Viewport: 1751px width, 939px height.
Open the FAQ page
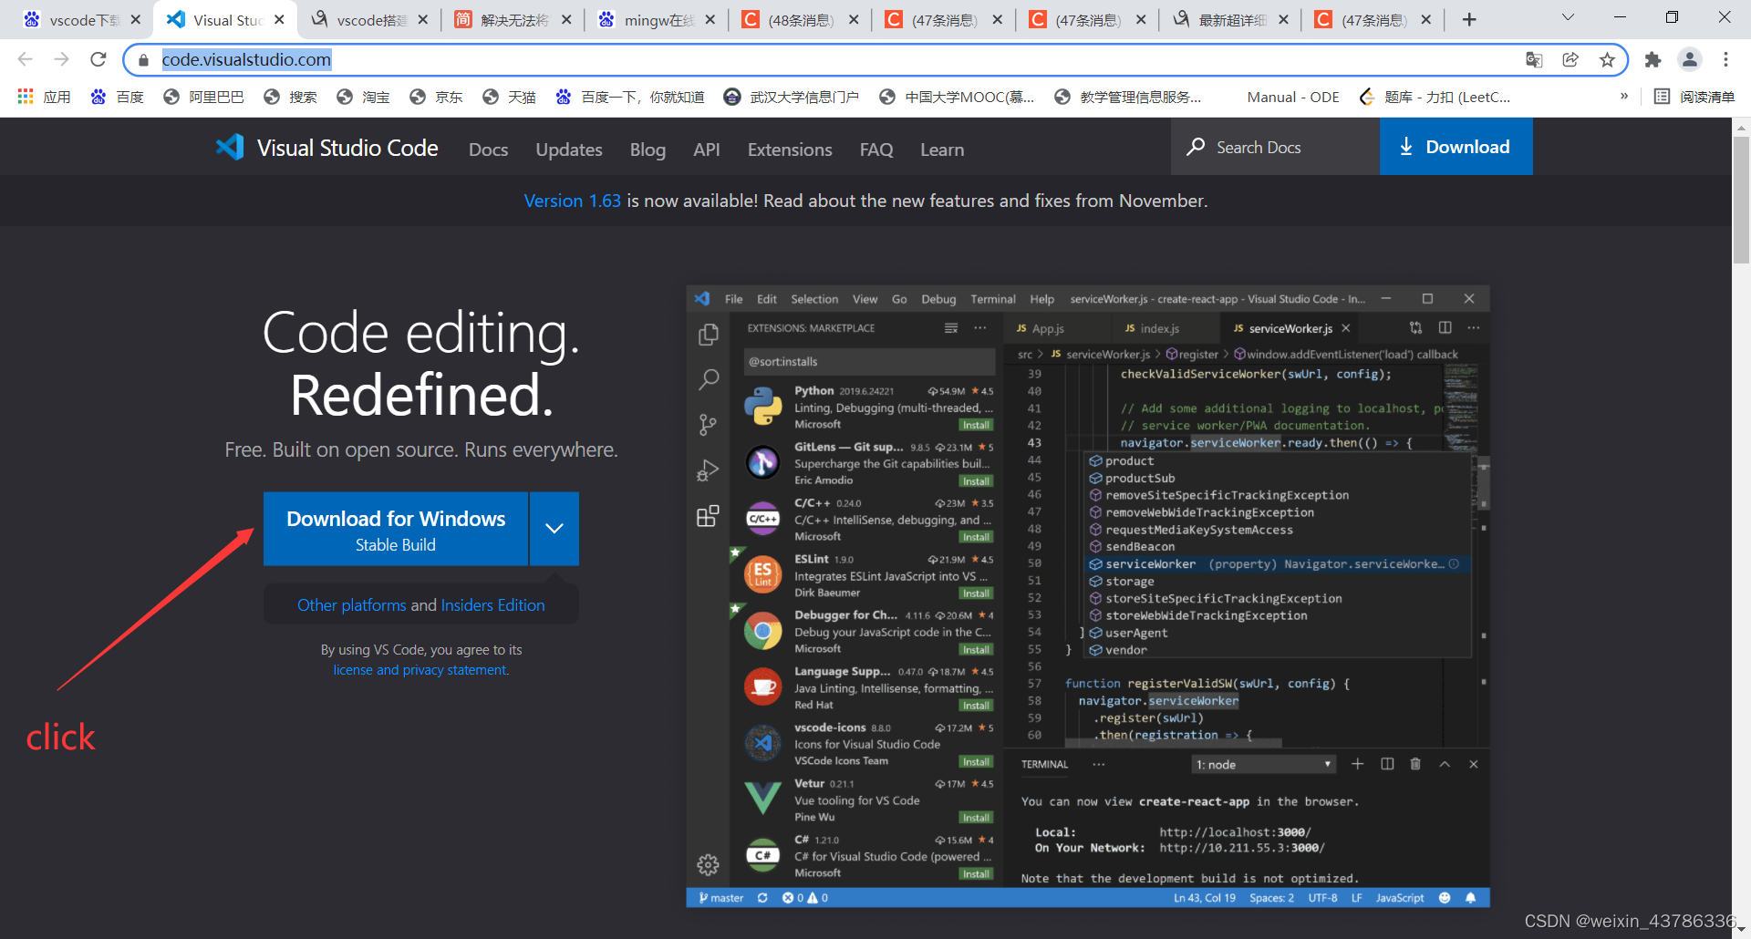[876, 150]
